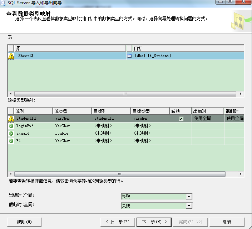Click the tables list horizontal scrollbar thumb
Image resolution: width=252 pixels, height=229 pixels.
point(125,94)
